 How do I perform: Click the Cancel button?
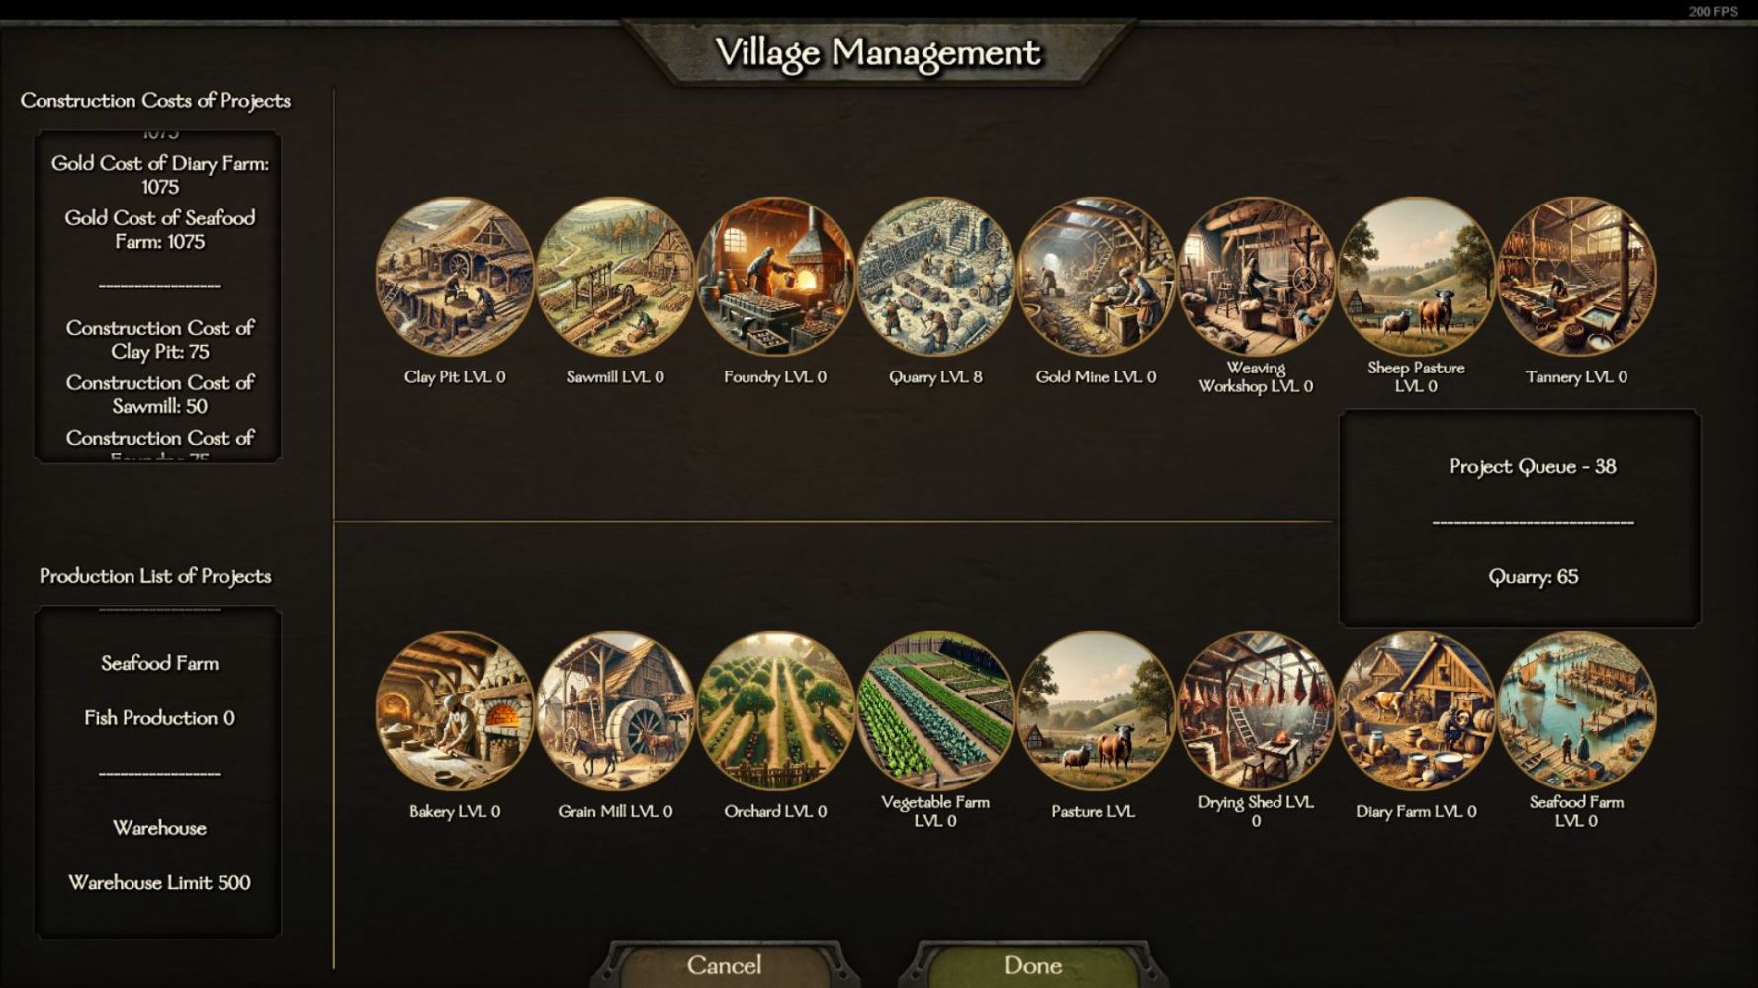point(725,964)
